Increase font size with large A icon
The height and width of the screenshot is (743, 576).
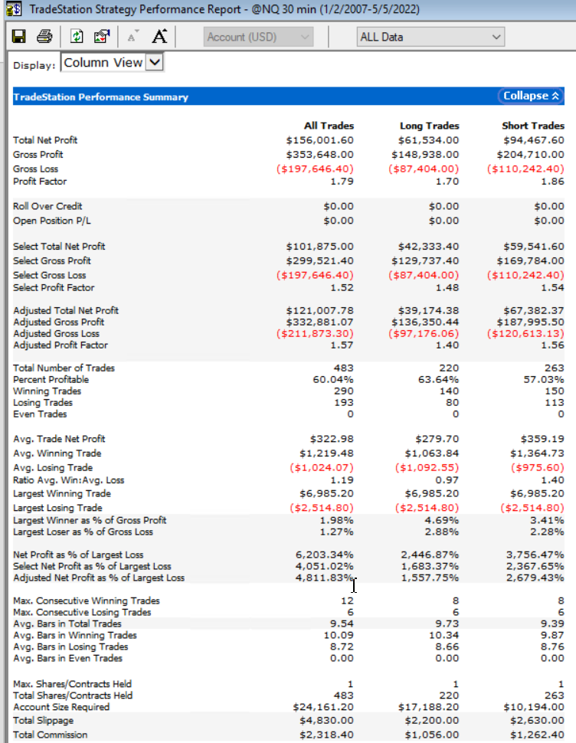pos(159,36)
